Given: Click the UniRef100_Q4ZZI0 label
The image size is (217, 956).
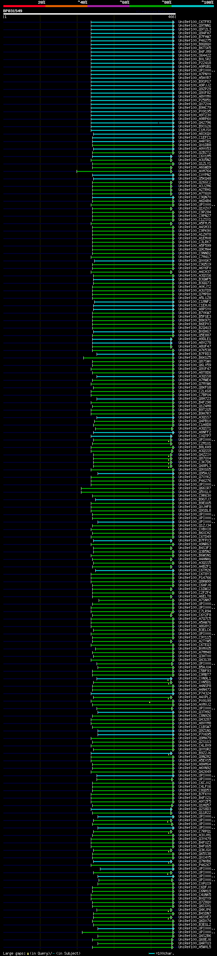Looking at the screenshot, I should click(x=194, y=455).
